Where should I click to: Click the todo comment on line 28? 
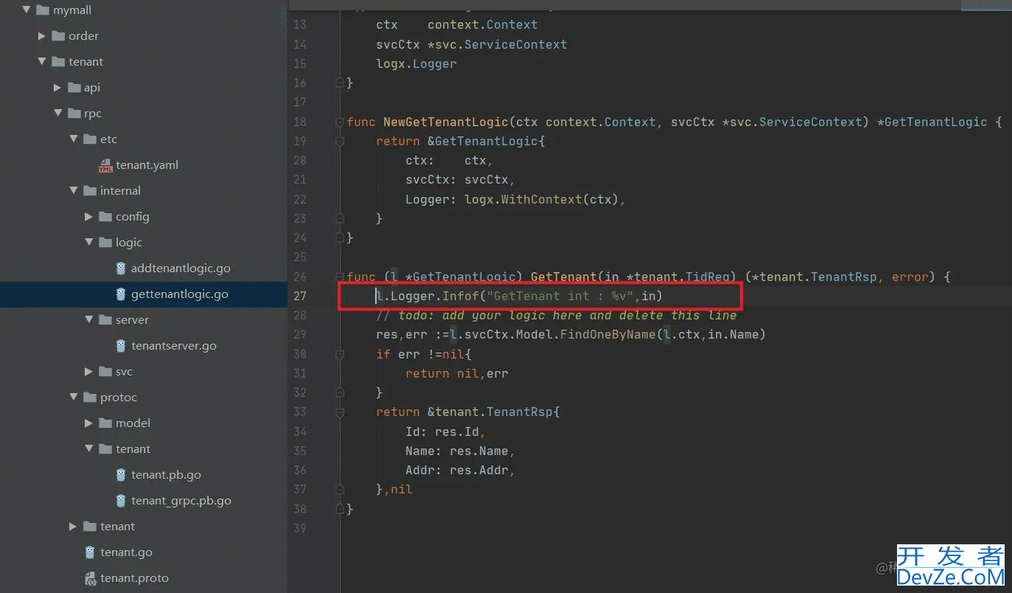[556, 316]
